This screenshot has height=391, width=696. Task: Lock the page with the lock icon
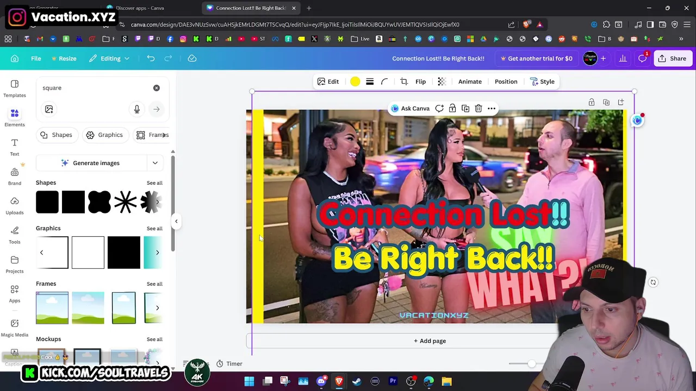[592, 102]
